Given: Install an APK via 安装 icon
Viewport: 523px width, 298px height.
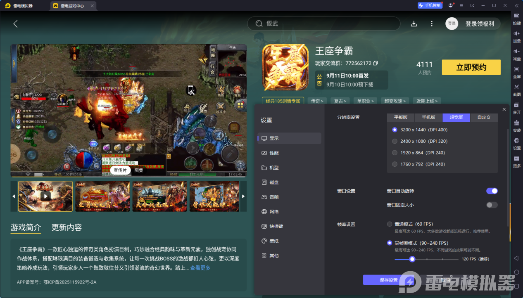Looking at the screenshot, I should 516,125.
